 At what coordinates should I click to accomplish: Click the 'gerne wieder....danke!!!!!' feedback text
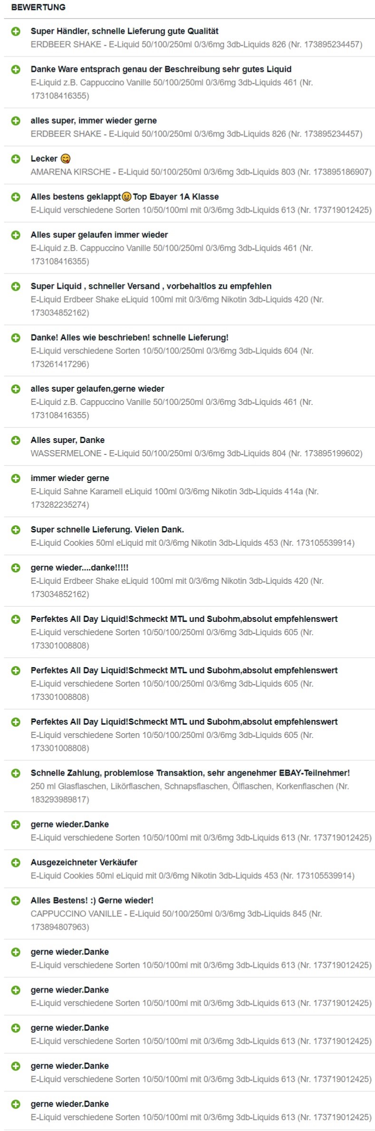(x=79, y=568)
